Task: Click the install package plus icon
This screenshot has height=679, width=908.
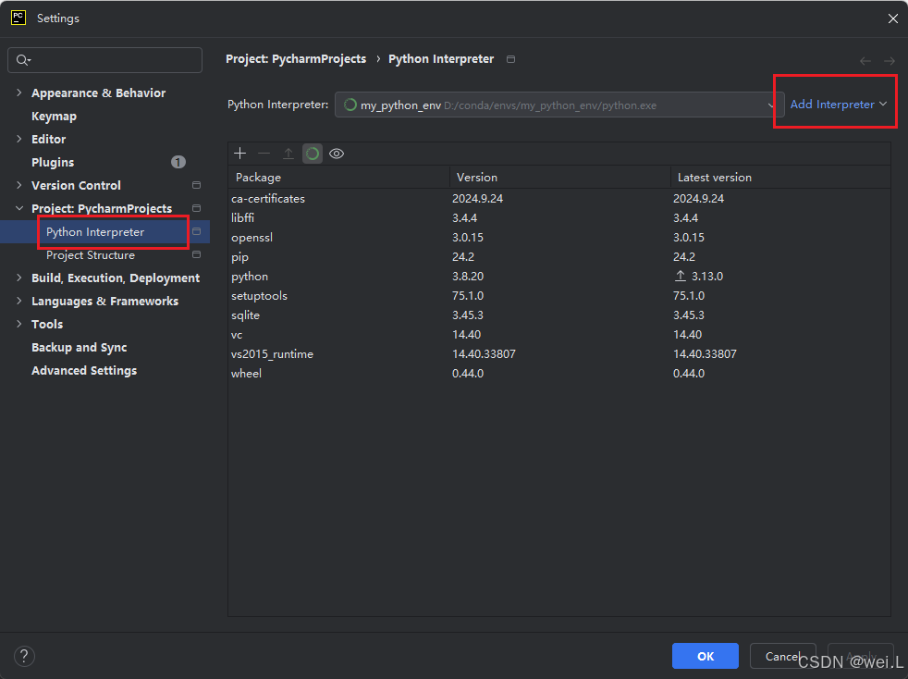Action: [x=239, y=154]
